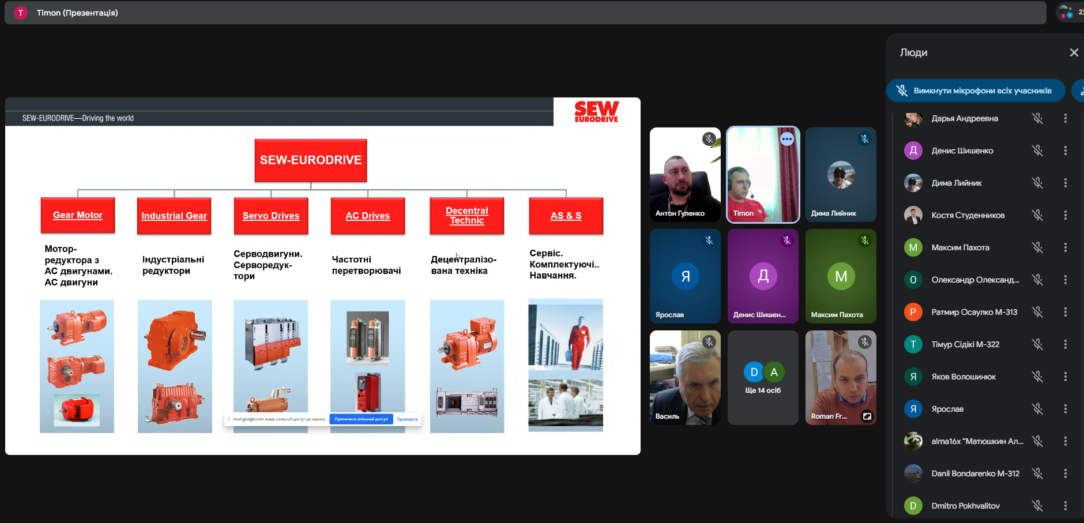The width and height of the screenshot is (1084, 523).
Task: Open the Ще 14 осіб participants tile
Action: click(x=763, y=378)
